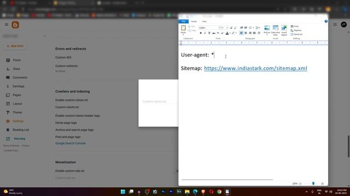Click the text color A swatch
This screenshot has width=350, height=196.
point(227,33)
